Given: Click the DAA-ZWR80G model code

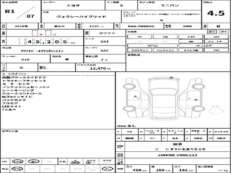Looking at the screenshot, I should point(141,26).
